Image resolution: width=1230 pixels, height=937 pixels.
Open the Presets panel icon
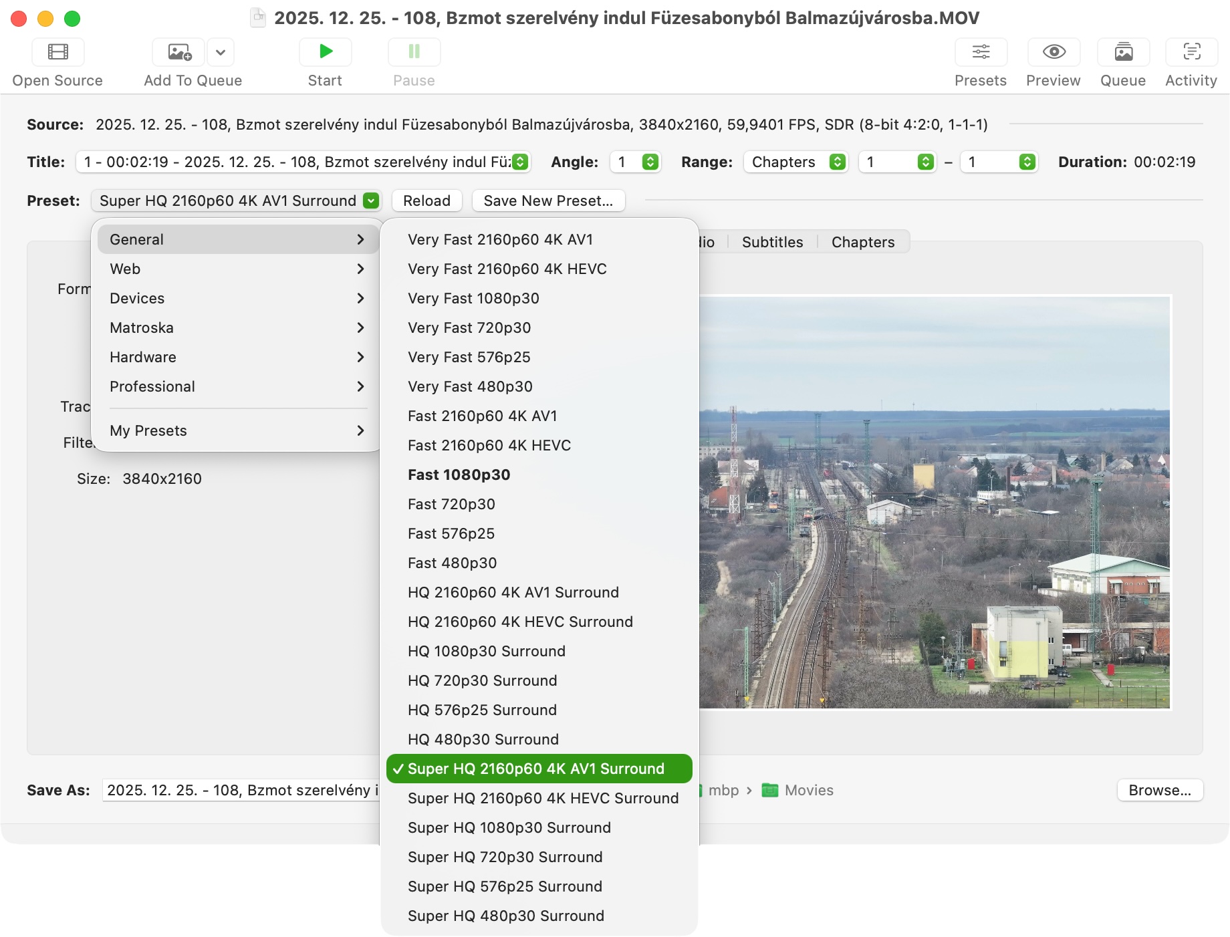click(x=981, y=52)
